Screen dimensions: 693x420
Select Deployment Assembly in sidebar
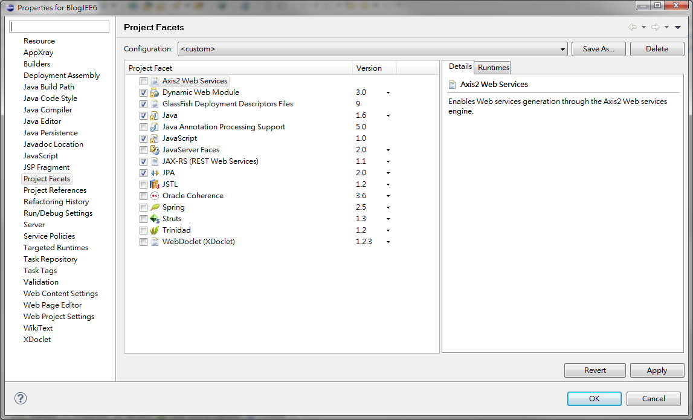tap(62, 75)
